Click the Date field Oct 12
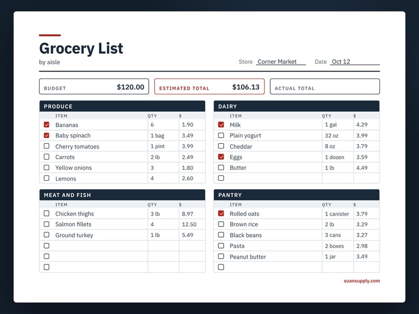 tap(355, 62)
